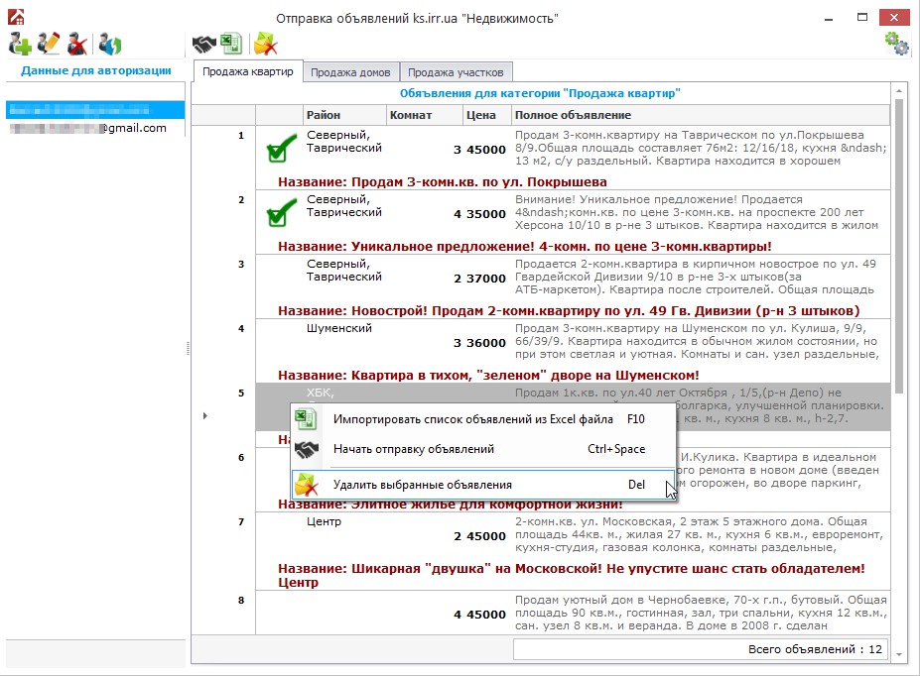The image size is (920, 676).
Task: Open the Продажа домов tab
Action: (x=350, y=72)
